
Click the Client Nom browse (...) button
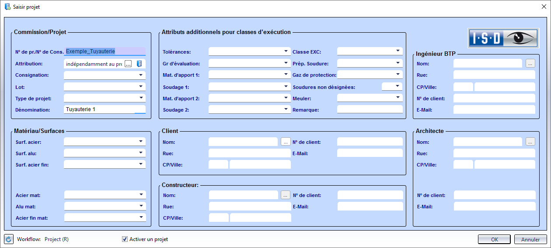coord(285,142)
